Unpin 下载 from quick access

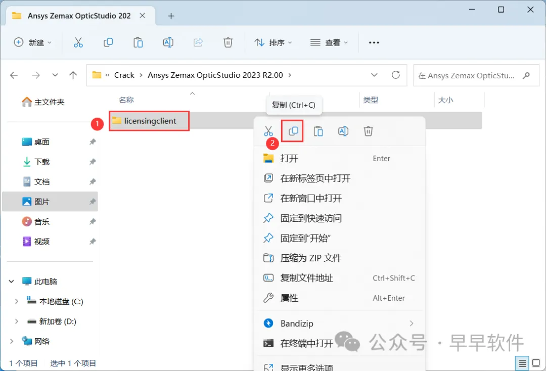[x=93, y=161]
